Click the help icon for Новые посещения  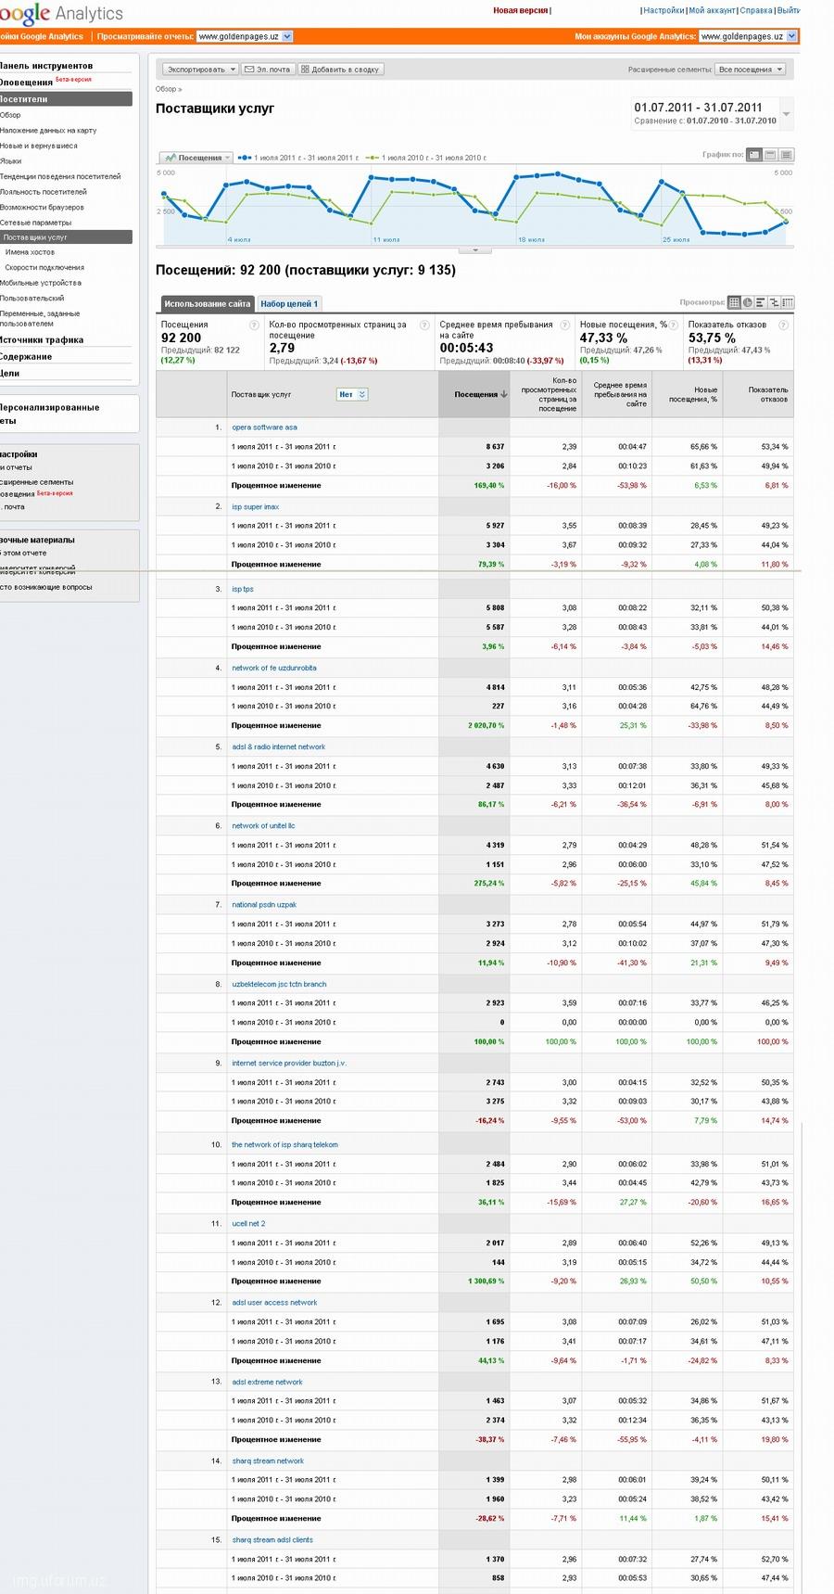674,325
